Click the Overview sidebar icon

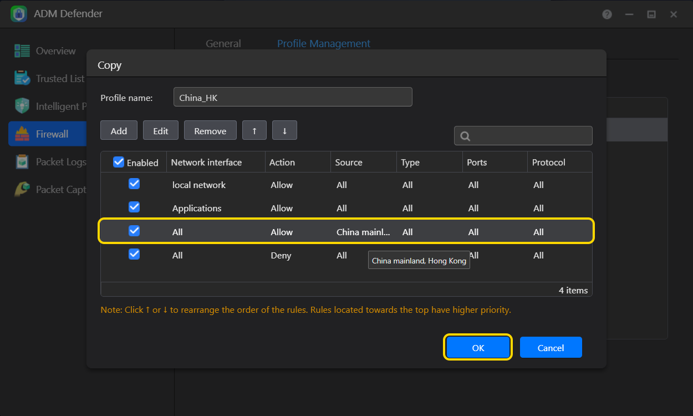(22, 51)
